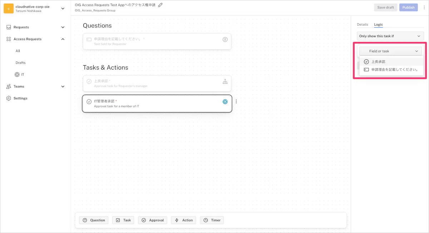Click the IT team icon on IT管理者承認 task

(225, 102)
